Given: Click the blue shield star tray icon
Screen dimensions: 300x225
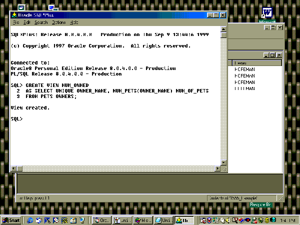Looking at the screenshot, I should [x=209, y=220].
